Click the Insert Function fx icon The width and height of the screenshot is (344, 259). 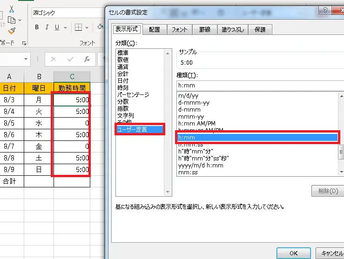point(87,59)
